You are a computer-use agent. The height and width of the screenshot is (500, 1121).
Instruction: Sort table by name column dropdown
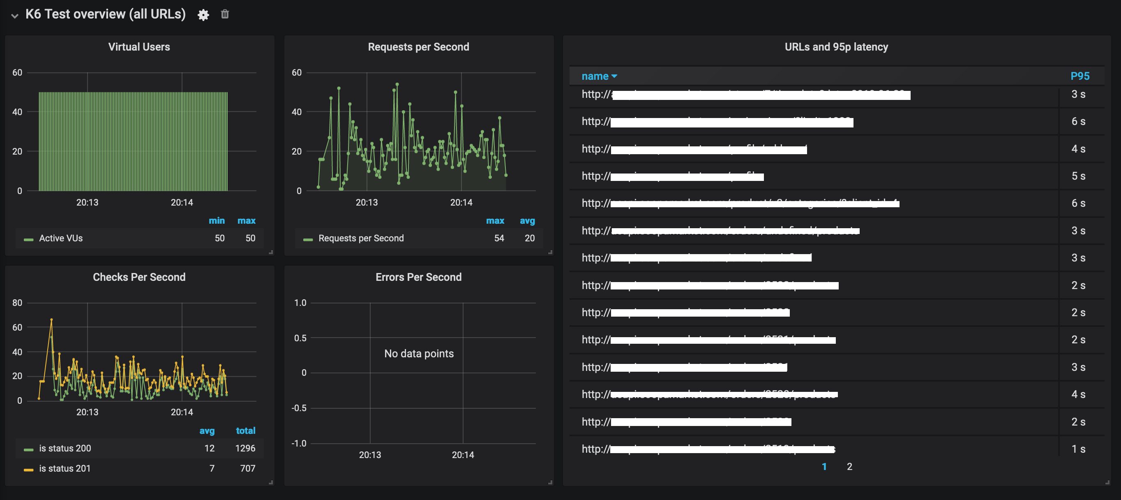tap(599, 76)
